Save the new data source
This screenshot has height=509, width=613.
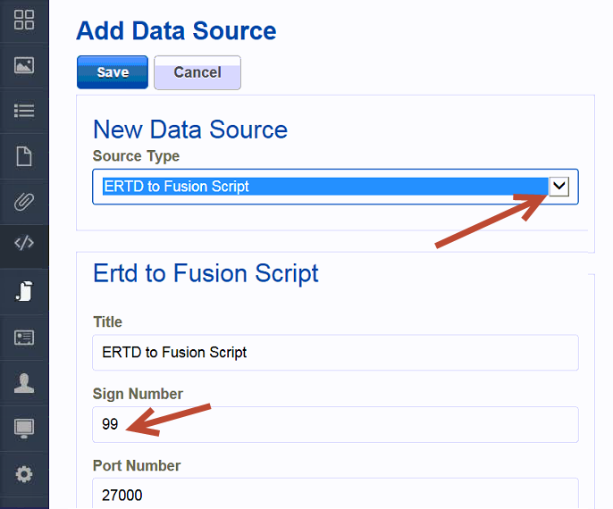(x=113, y=72)
